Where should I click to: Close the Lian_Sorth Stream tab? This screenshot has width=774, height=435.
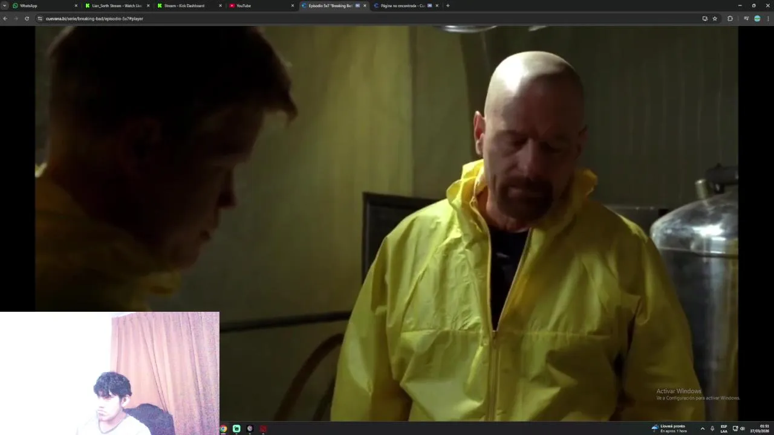(x=148, y=5)
